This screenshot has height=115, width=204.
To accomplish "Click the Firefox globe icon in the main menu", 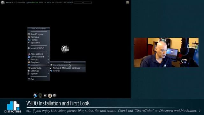I will pyautogui.click(x=29, y=40).
